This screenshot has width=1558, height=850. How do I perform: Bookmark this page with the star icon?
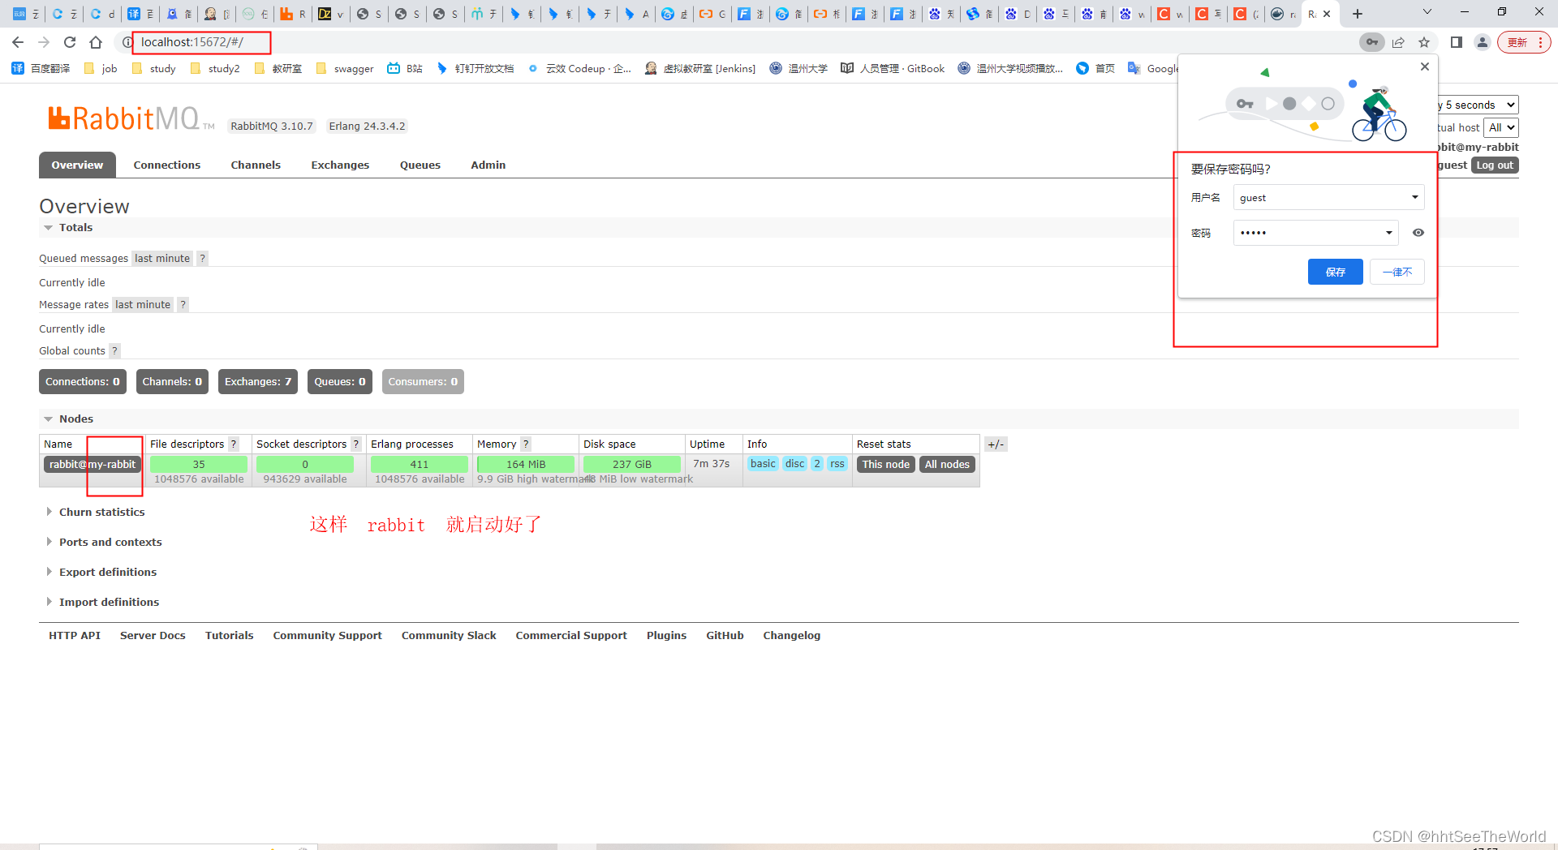(x=1424, y=42)
